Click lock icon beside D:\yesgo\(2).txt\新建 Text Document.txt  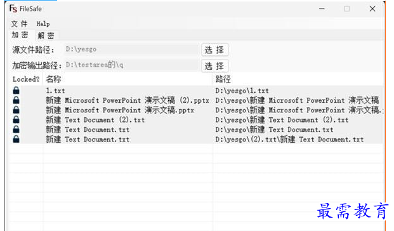click(16, 139)
